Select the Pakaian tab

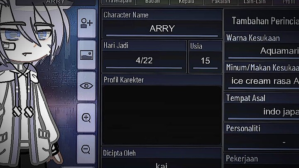tap(221, 2)
